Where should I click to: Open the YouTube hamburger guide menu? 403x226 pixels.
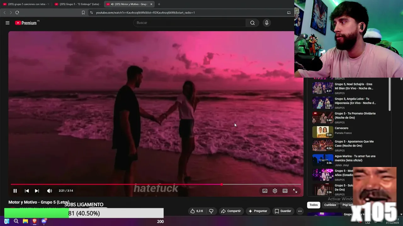pos(8,23)
